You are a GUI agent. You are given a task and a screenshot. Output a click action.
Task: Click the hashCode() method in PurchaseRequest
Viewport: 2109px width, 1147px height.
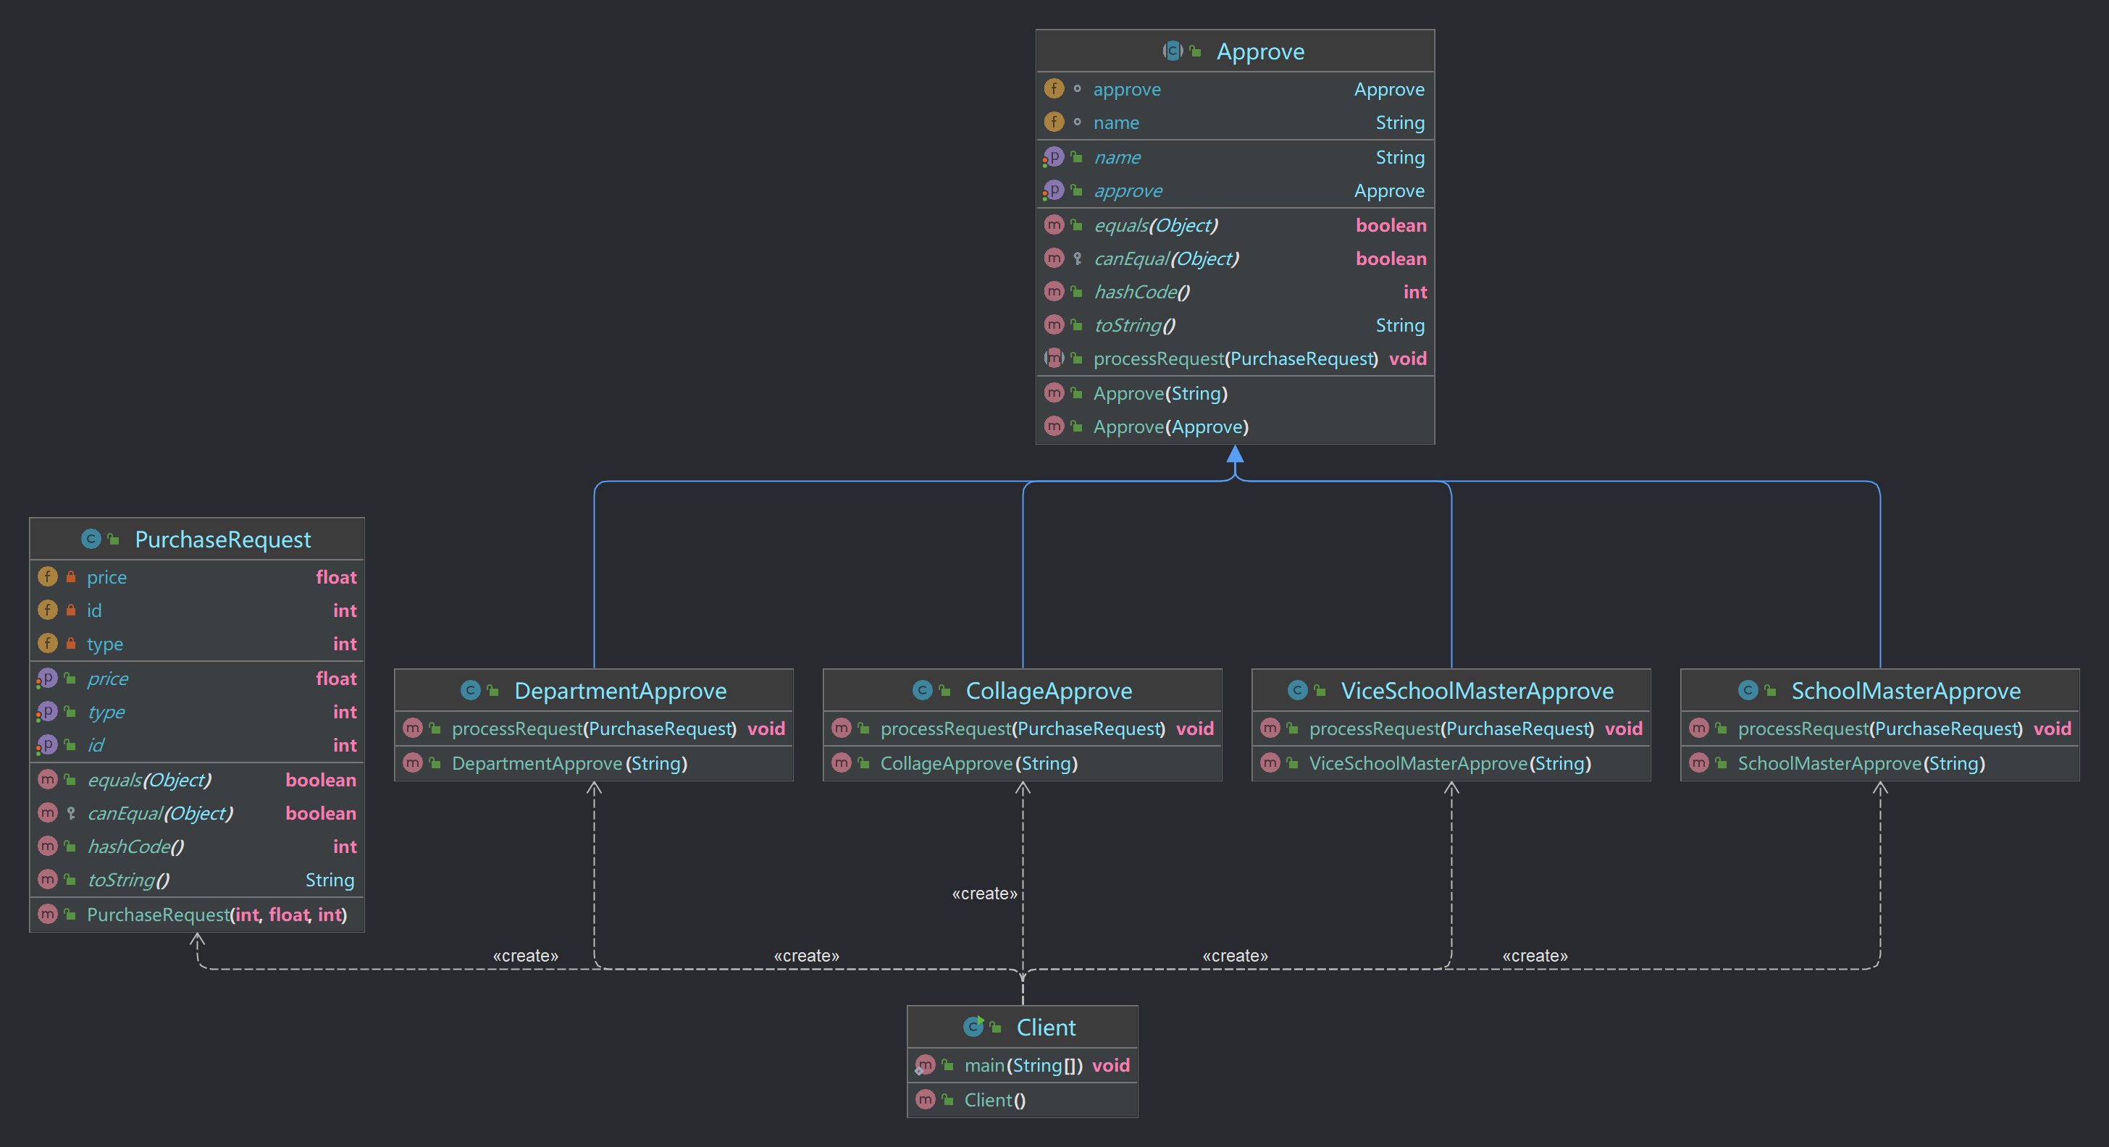135,846
